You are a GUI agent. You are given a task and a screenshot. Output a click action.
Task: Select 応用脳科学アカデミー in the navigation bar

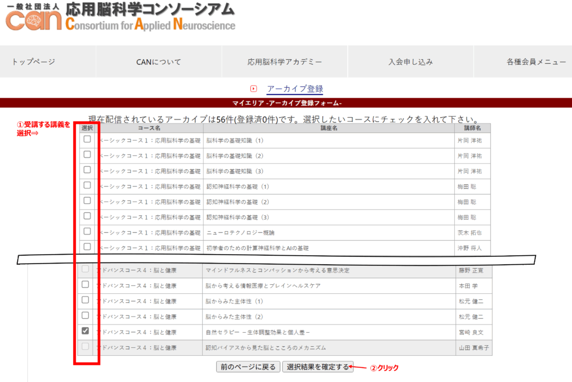click(285, 62)
